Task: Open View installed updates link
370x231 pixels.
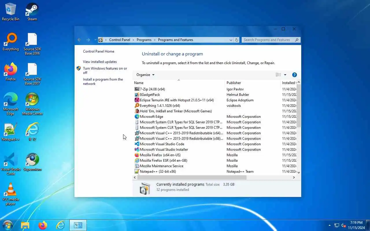Action: (100, 62)
